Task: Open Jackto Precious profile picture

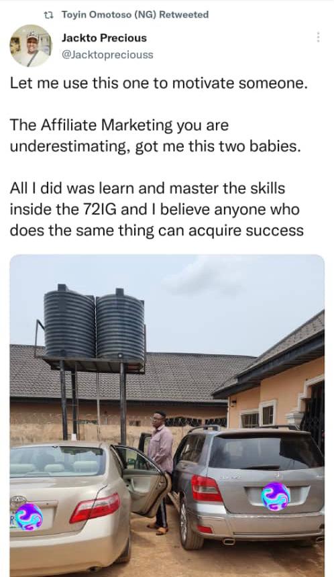Action: click(x=31, y=46)
